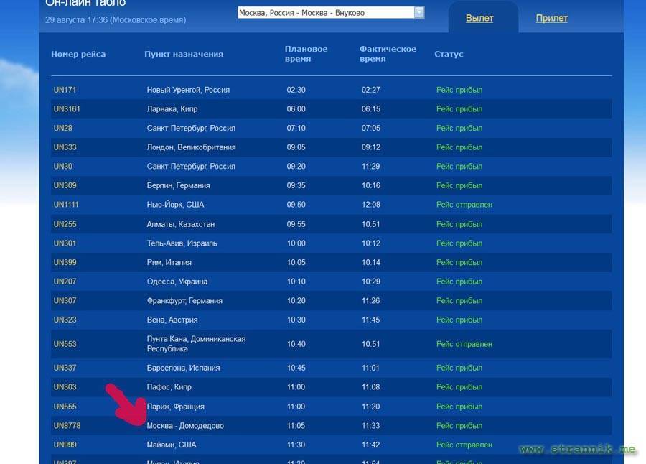This screenshot has height=464, width=646.
Task: Switch to the Прилет tab
Action: 551,18
